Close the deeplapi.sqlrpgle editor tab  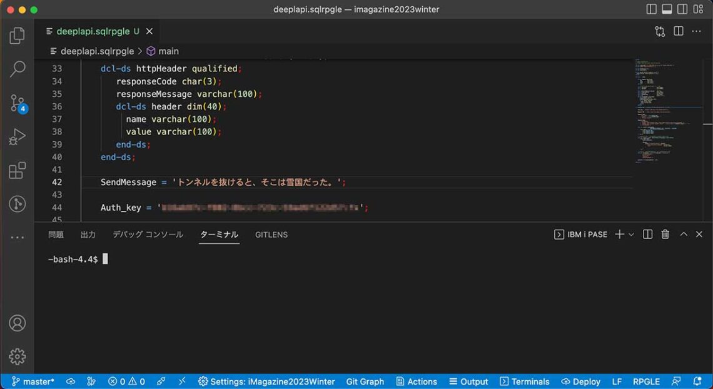pos(149,31)
